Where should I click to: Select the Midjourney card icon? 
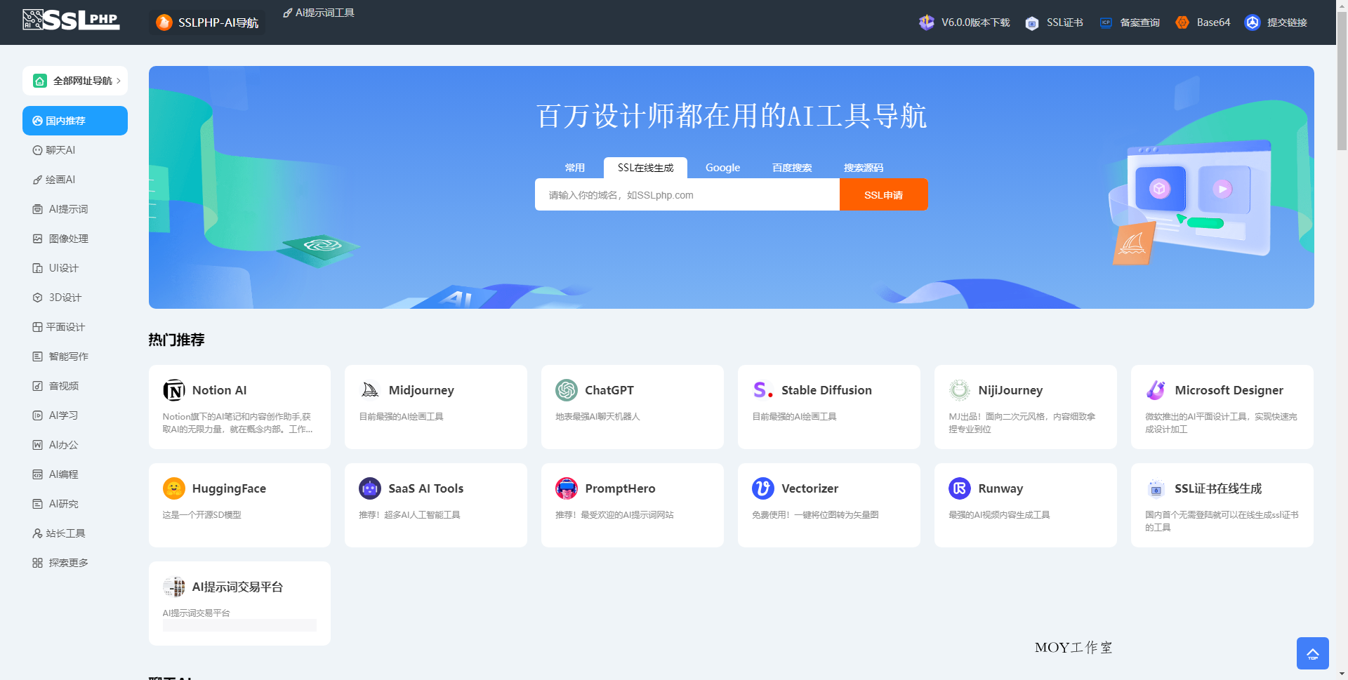coord(370,389)
